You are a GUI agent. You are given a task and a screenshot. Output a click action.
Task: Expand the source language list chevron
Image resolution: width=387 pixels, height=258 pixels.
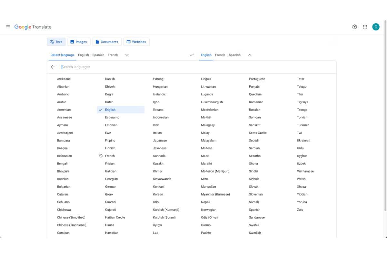127,55
